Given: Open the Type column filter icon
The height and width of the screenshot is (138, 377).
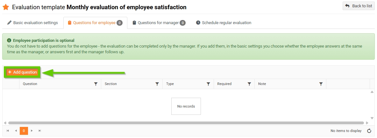Looking at the screenshot, I should (x=208, y=84).
